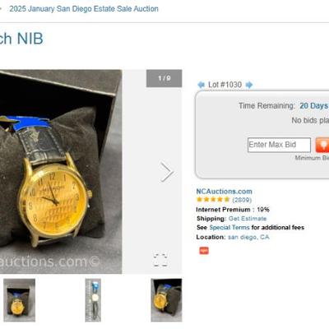Click the main watch photo
The height and width of the screenshot is (329, 329).
(61, 172)
